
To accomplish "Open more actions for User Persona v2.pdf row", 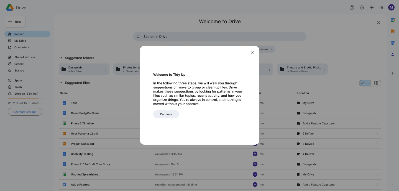I will click(x=377, y=134).
